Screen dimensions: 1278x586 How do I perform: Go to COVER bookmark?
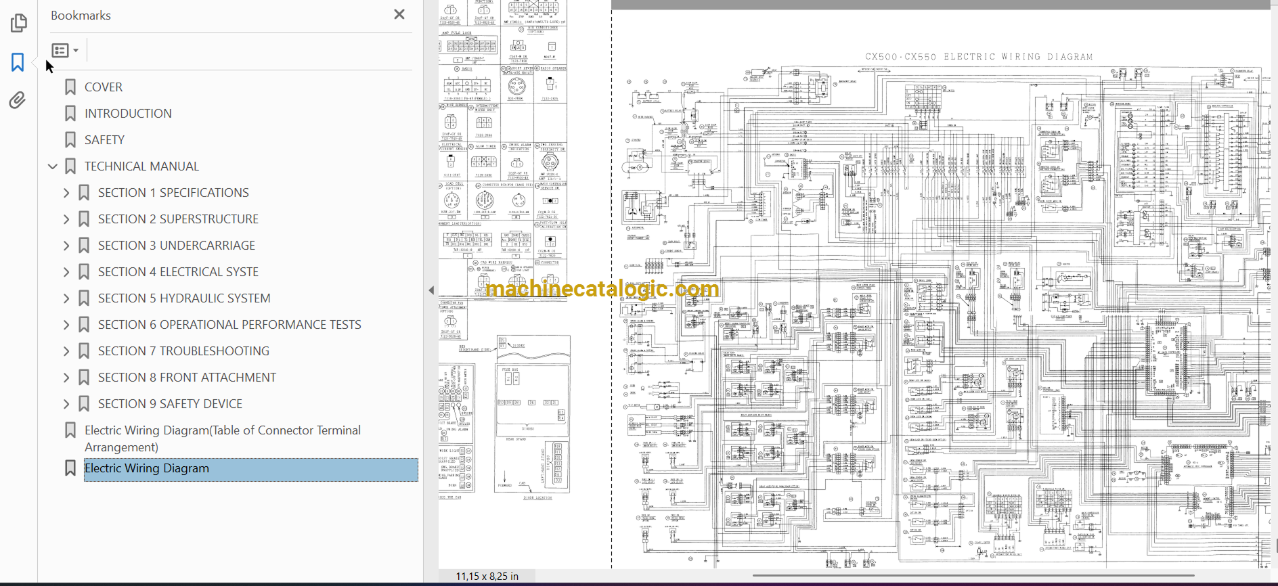click(x=104, y=87)
